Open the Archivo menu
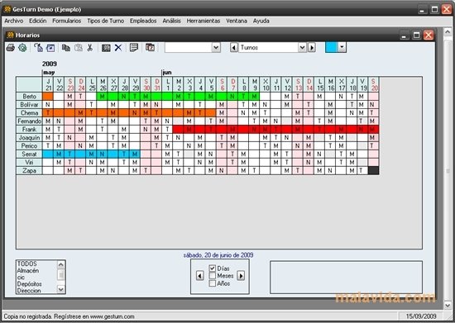This screenshot has height=323, width=455. [13, 21]
